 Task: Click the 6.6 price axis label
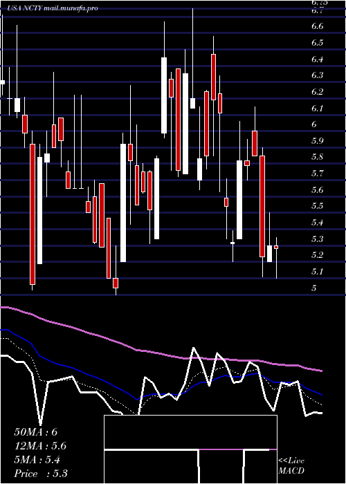click(317, 26)
